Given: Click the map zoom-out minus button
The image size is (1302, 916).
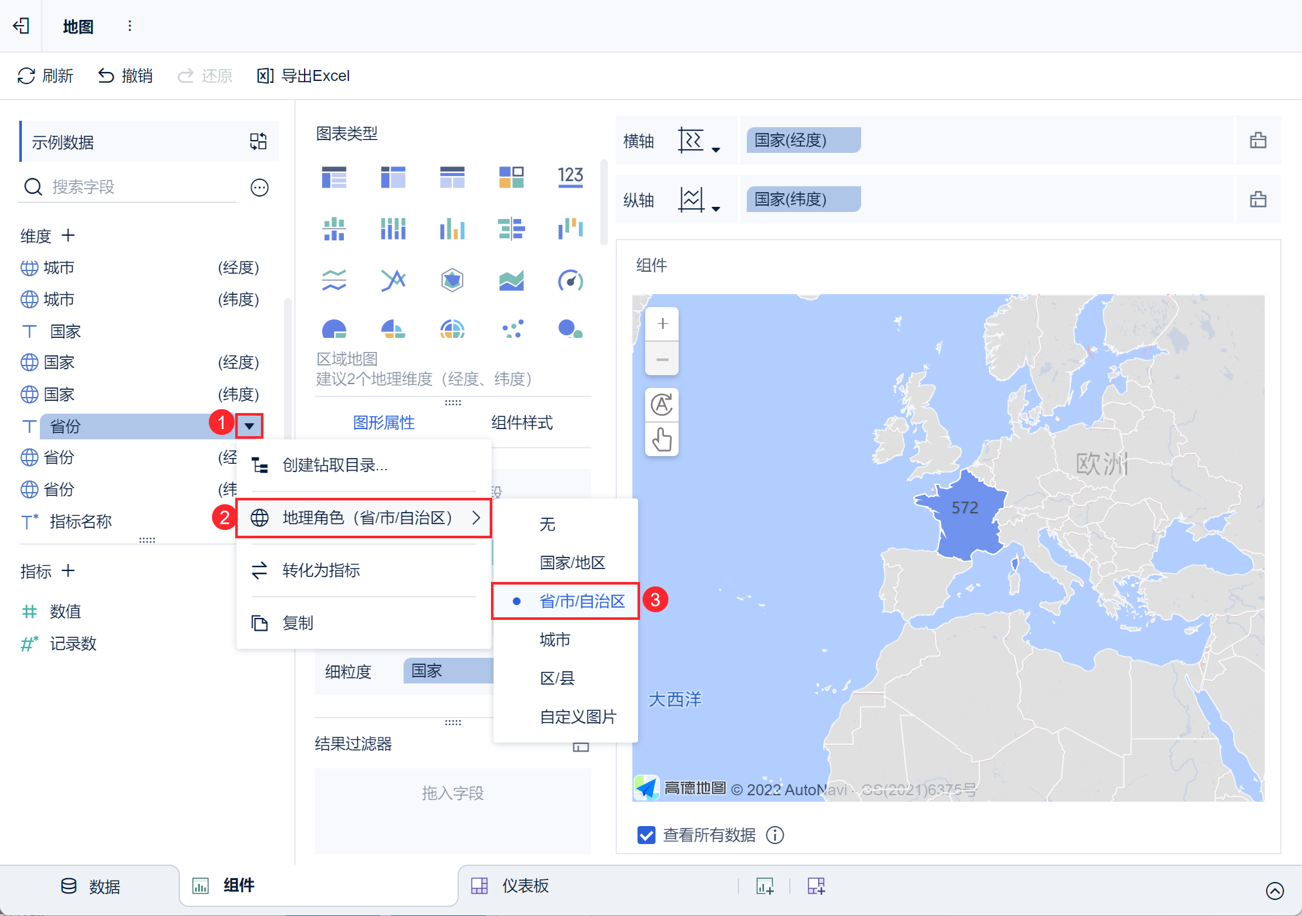Looking at the screenshot, I should click(x=662, y=360).
